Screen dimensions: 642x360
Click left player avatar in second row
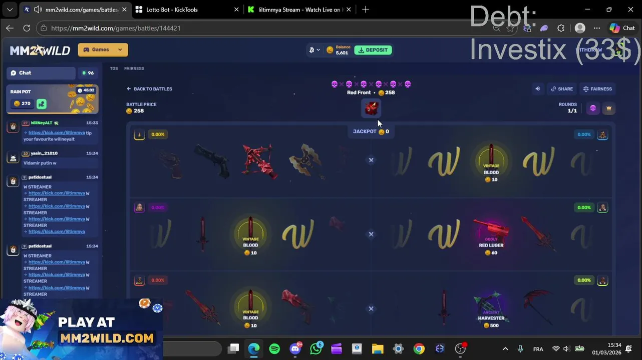(139, 207)
